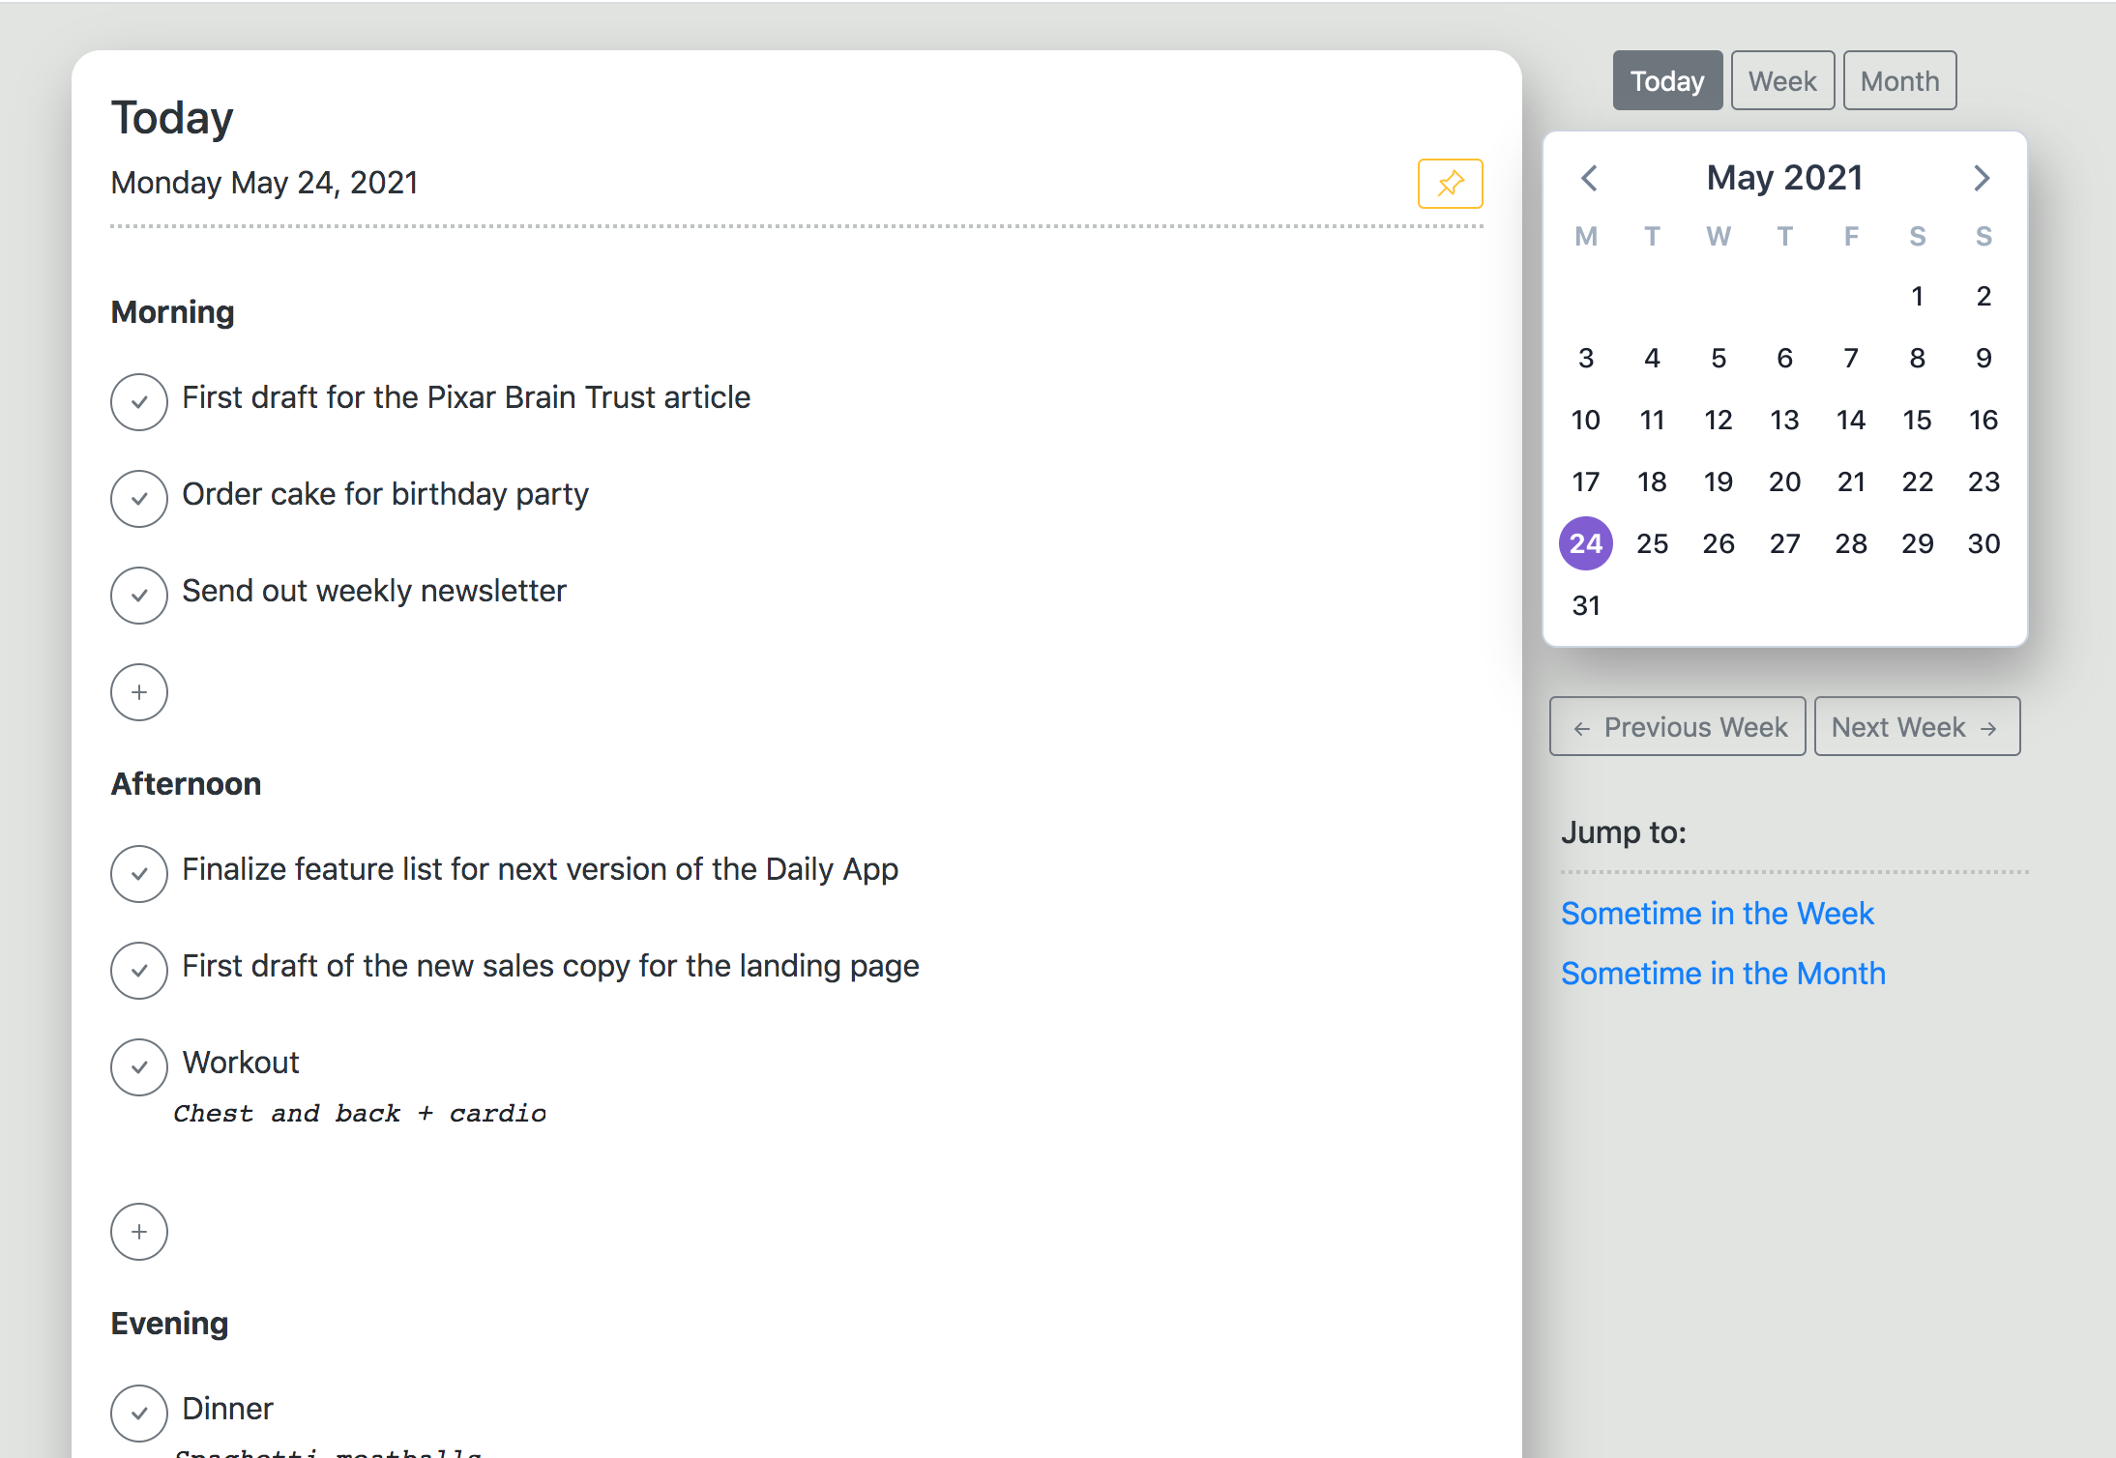This screenshot has width=2116, height=1458.
Task: Go to next month with right chevron
Action: click(1981, 178)
